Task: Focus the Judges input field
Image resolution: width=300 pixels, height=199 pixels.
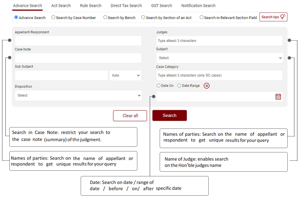Action: [x=219, y=41]
